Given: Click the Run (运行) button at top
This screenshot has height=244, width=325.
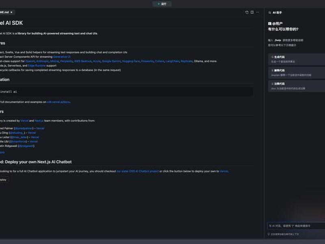Looking at the screenshot, I should (x=162, y=4).
